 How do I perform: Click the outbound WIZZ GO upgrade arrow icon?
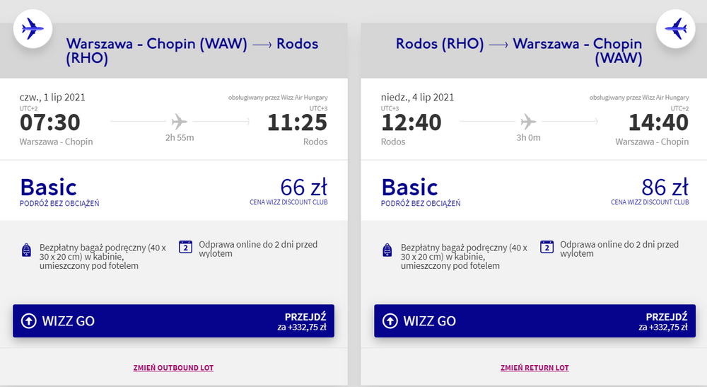tap(29, 321)
